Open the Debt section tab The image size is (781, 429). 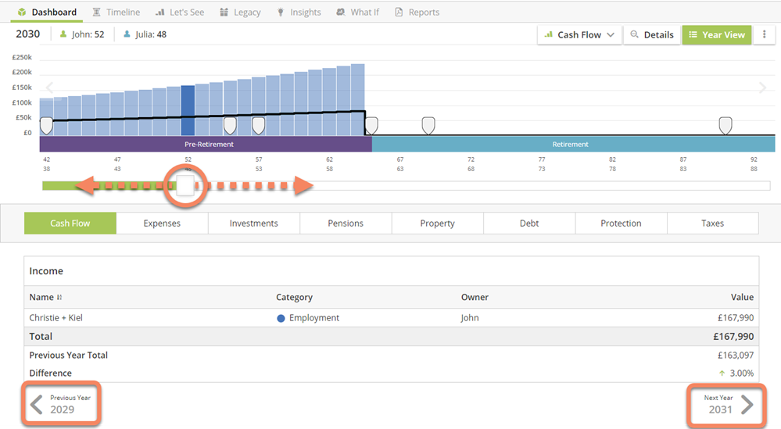click(x=529, y=223)
